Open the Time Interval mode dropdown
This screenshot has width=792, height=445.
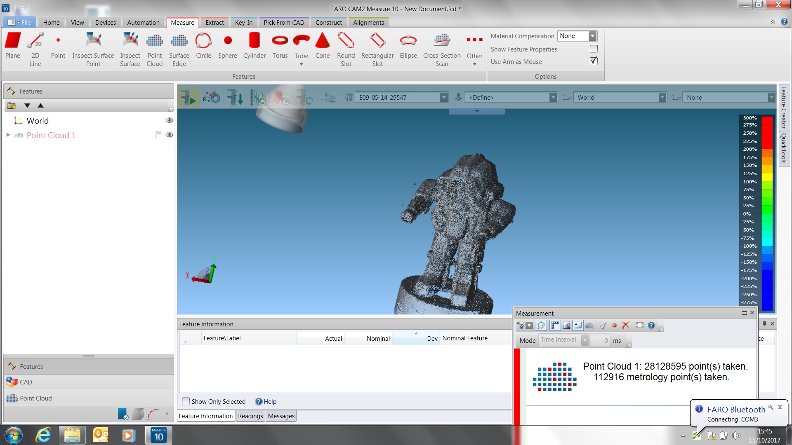tap(585, 340)
